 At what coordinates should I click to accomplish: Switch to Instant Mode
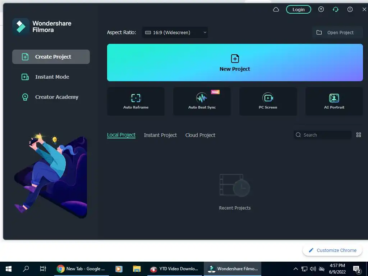pyautogui.click(x=51, y=77)
